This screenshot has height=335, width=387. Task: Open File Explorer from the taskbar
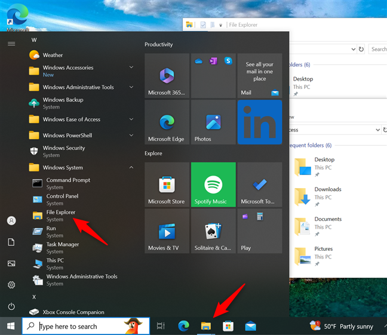pos(206,326)
